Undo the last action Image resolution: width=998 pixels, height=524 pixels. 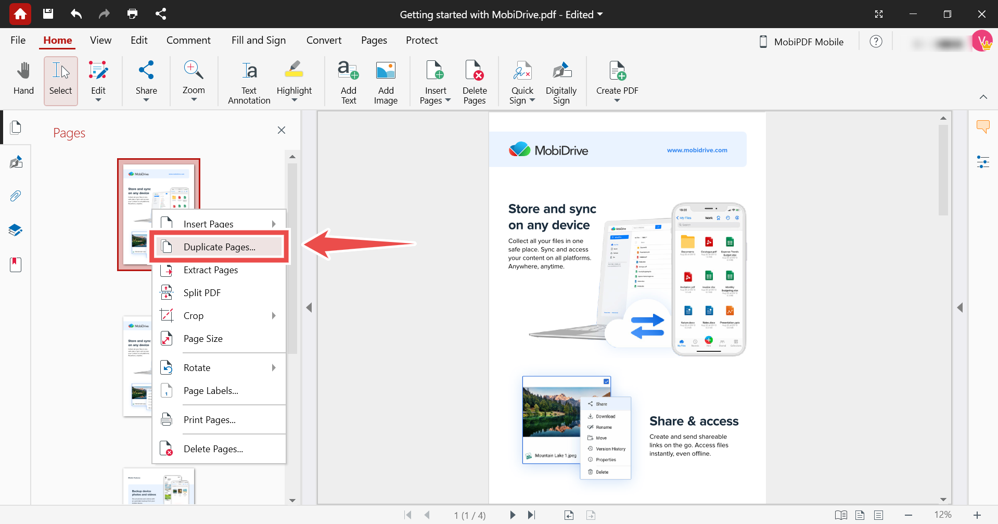76,14
